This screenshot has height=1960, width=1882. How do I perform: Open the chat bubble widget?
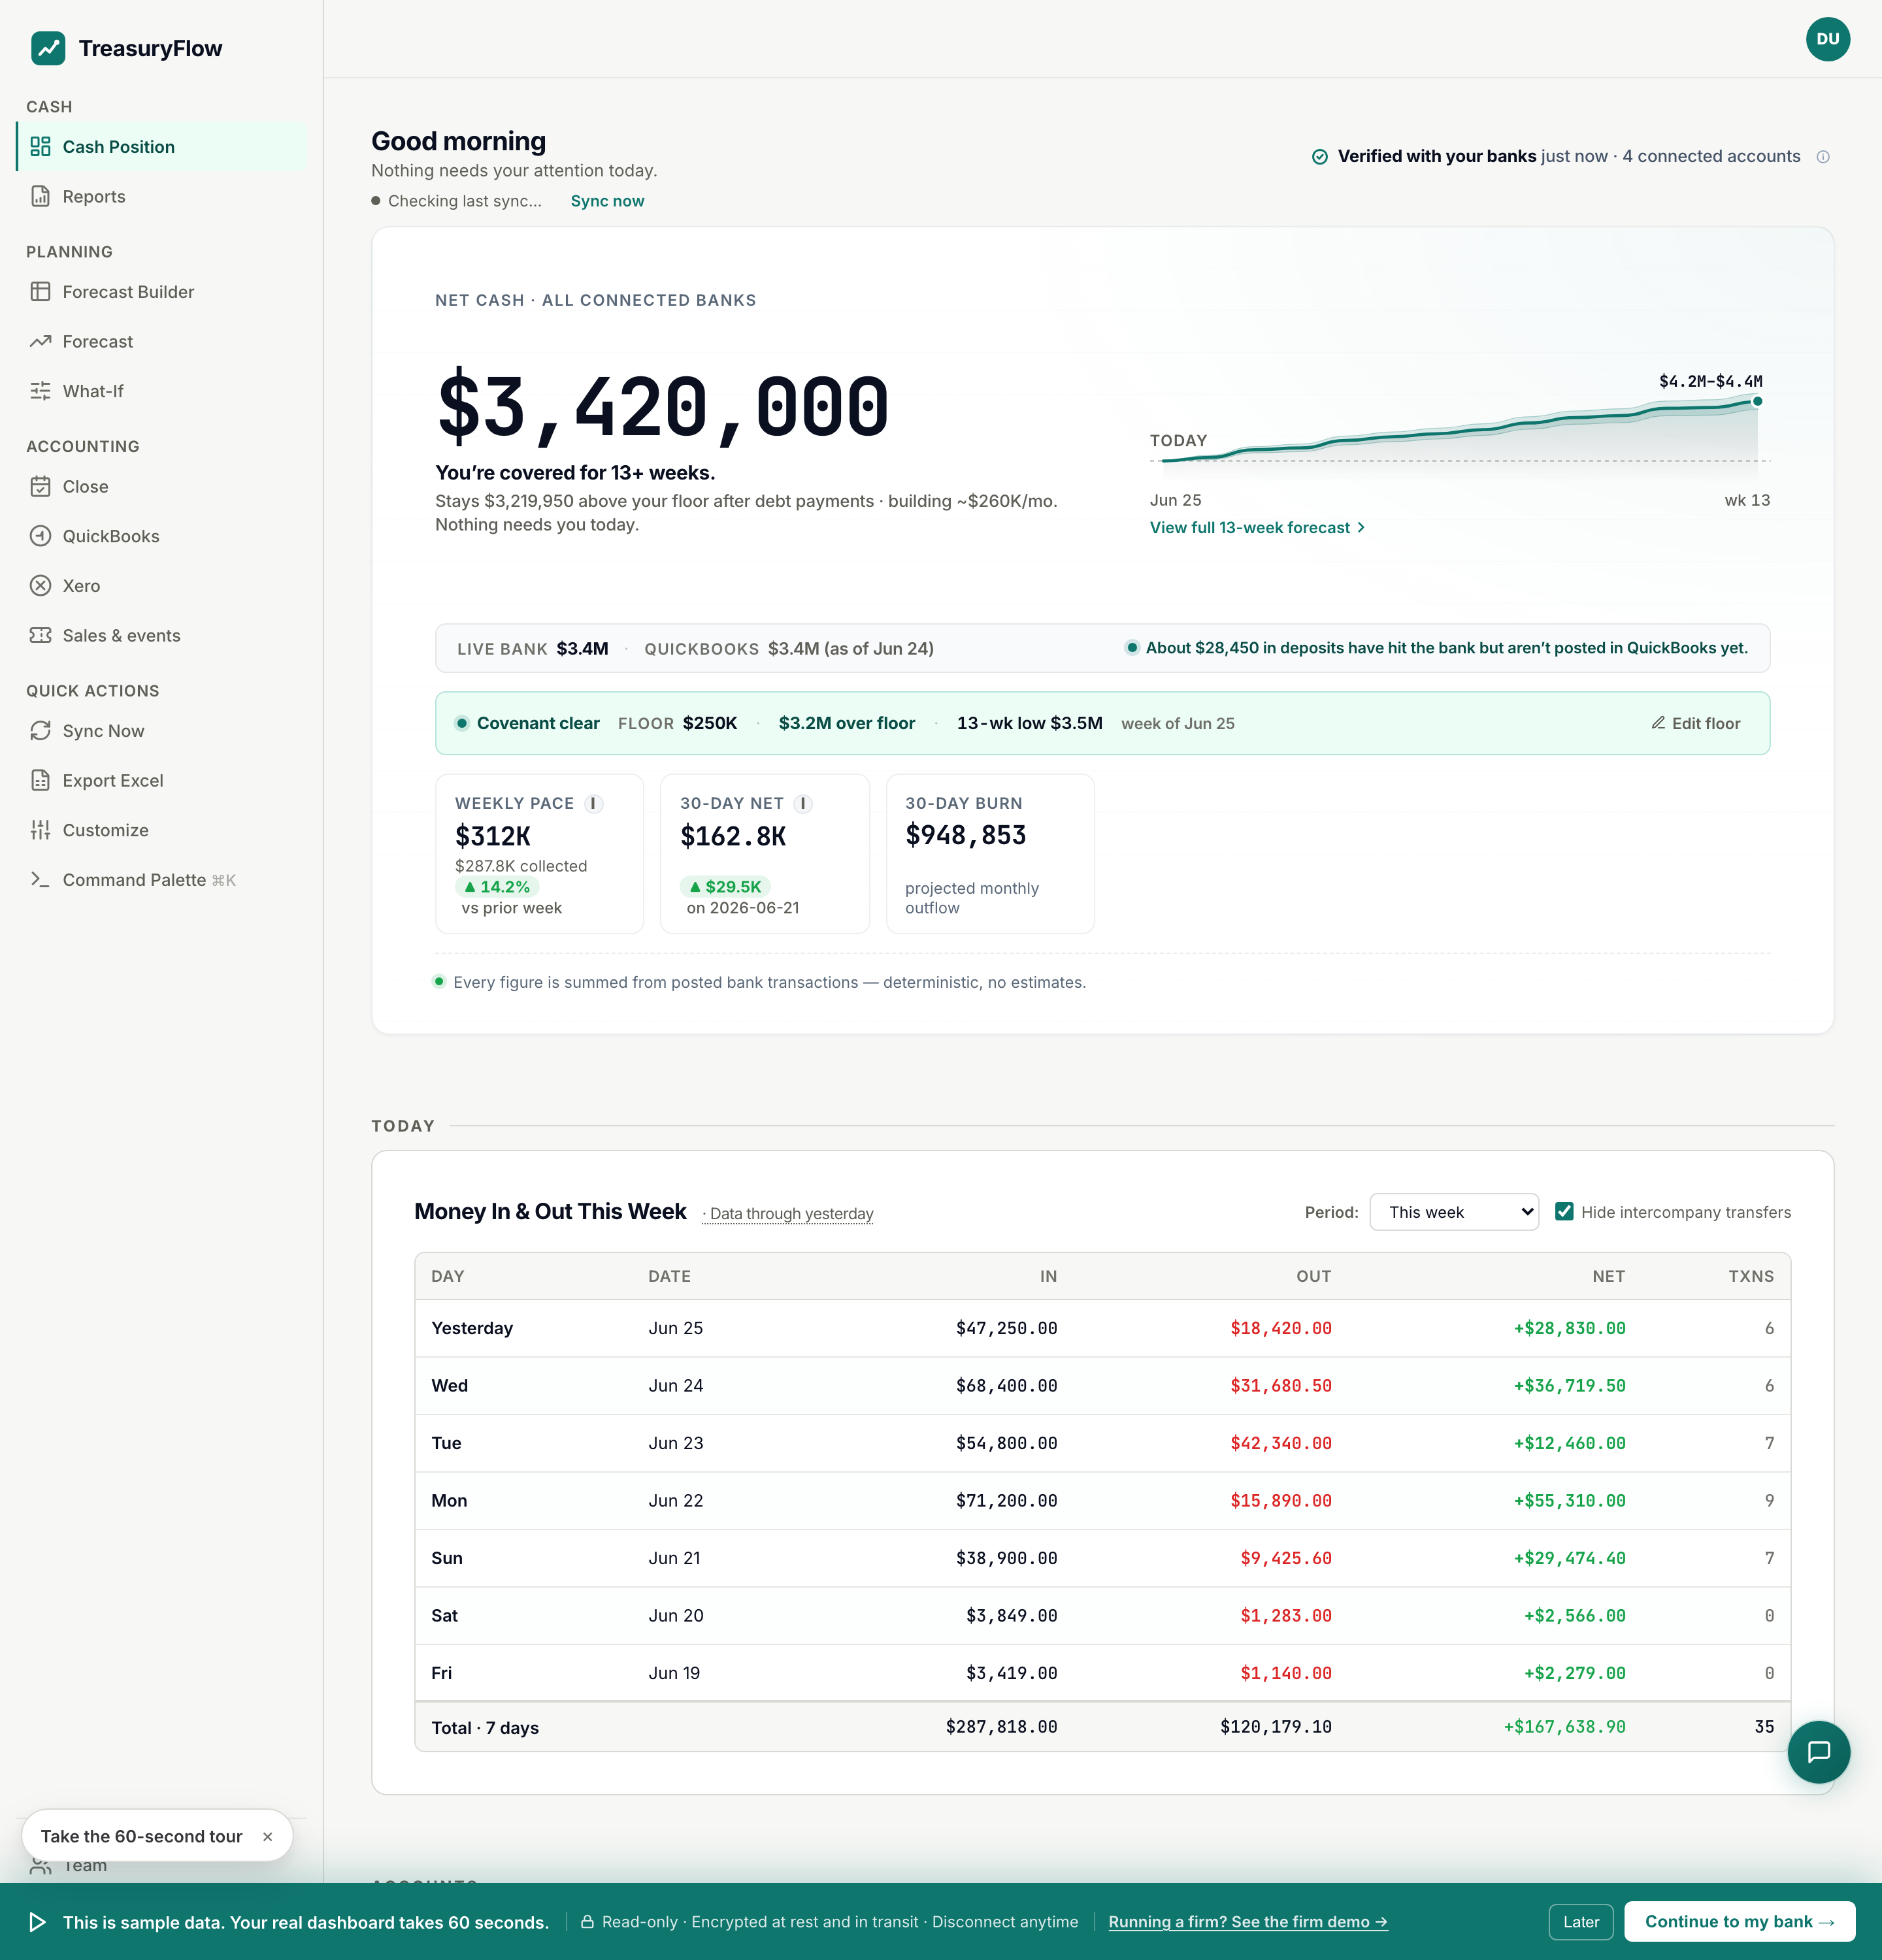pyautogui.click(x=1819, y=1752)
